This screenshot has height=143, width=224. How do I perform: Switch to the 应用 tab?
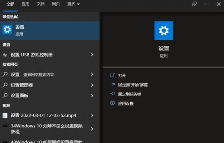[x=25, y=4]
